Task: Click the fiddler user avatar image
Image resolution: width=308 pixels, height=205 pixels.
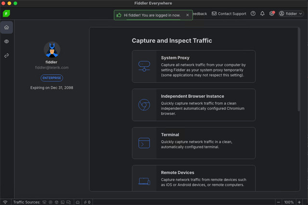Action: (52, 49)
